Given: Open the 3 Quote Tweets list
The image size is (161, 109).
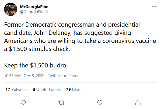Looking at the screenshot, I should click(x=47, y=90).
